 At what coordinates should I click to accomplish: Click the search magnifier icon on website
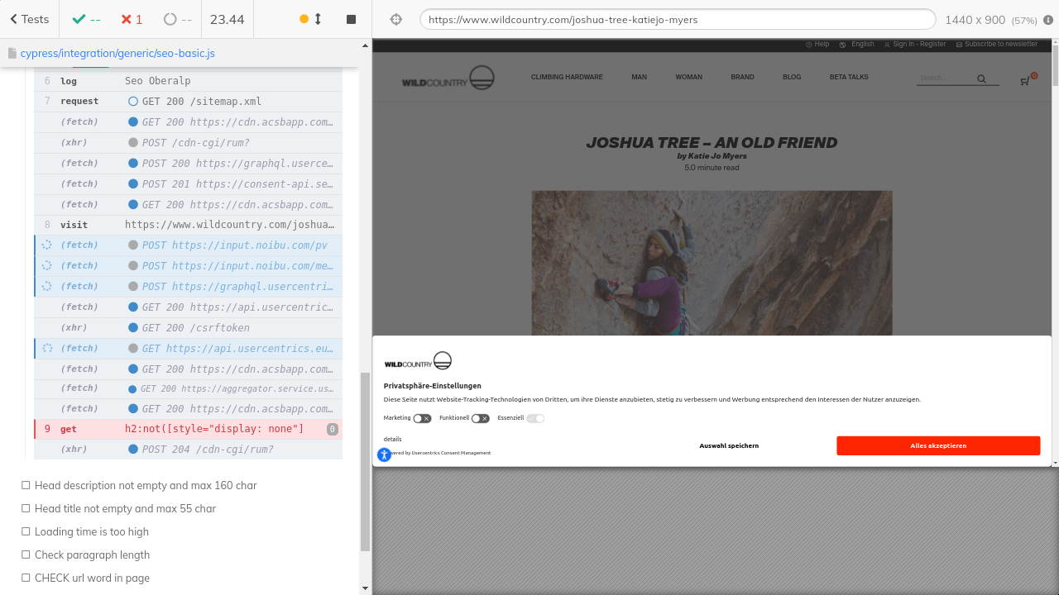point(981,79)
